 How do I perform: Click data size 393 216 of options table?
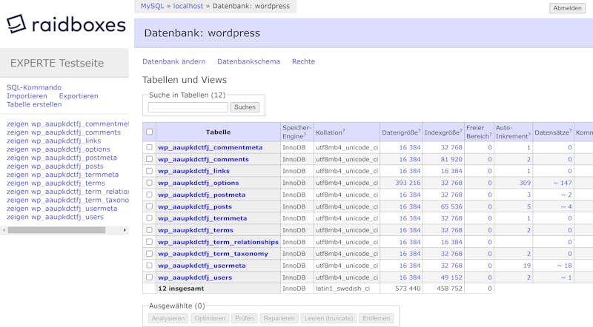[408, 183]
